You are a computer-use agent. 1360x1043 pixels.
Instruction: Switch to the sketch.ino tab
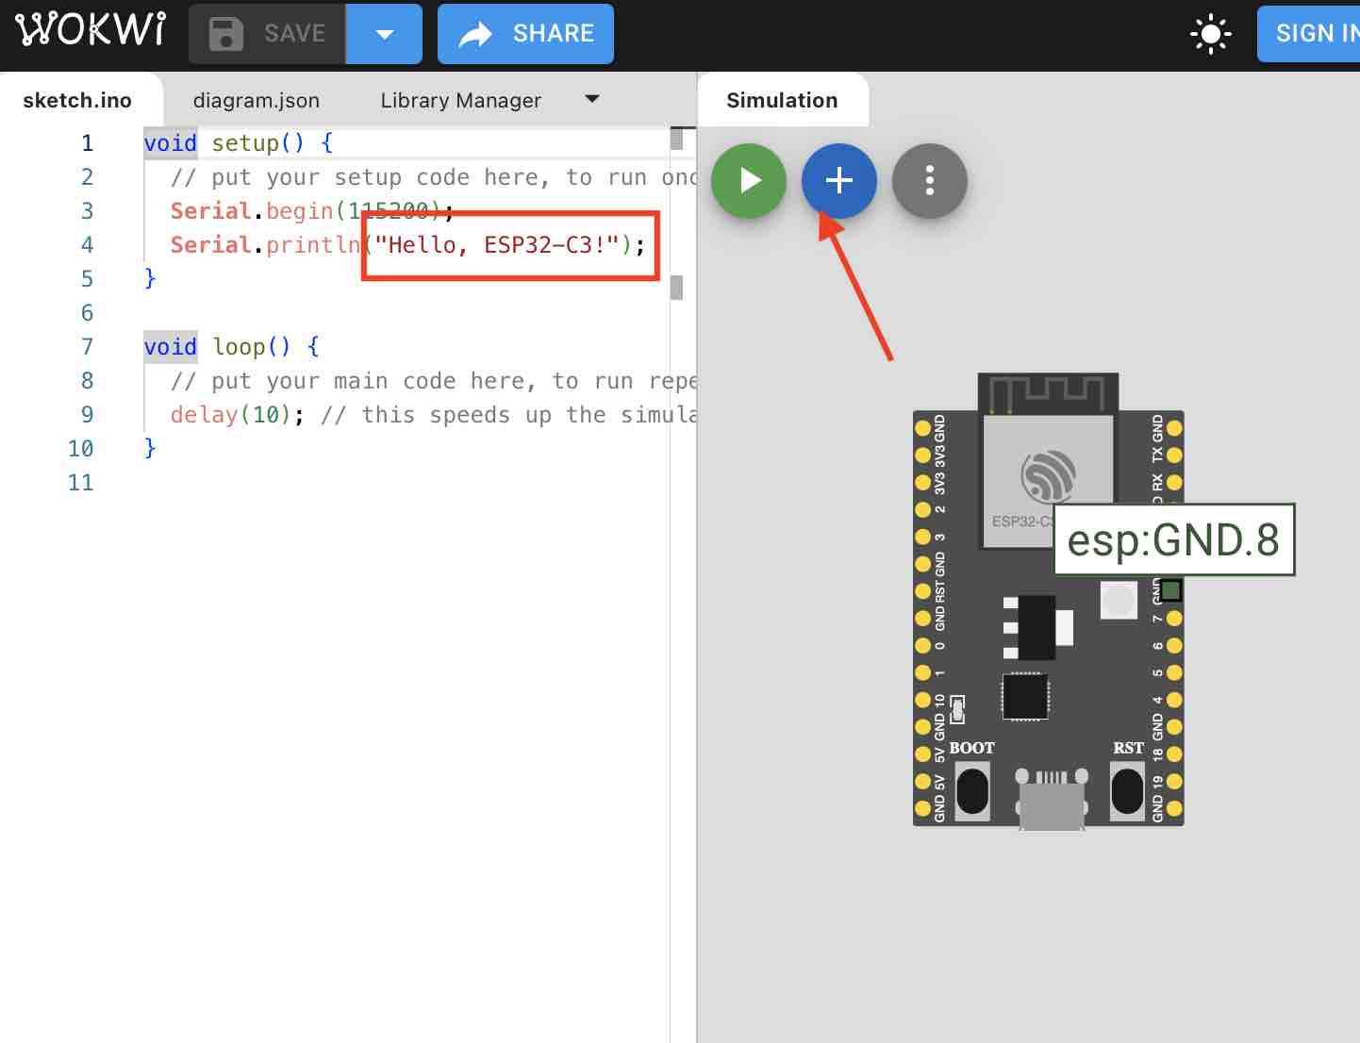pyautogui.click(x=77, y=100)
